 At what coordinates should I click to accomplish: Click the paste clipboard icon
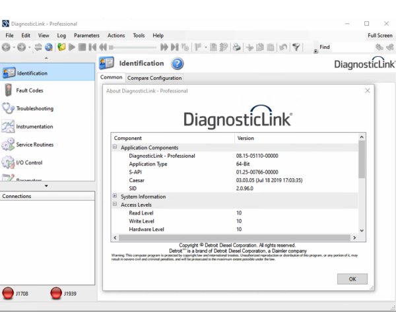click(271, 48)
